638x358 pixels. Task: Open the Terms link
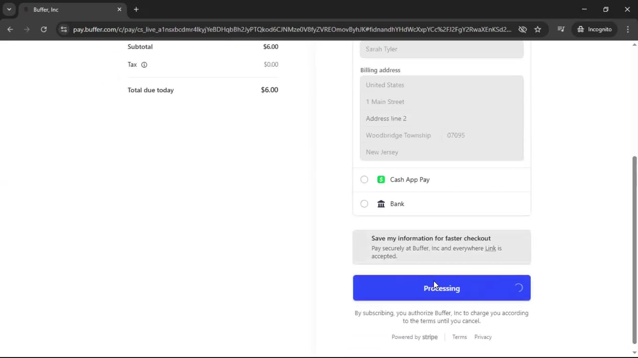pos(459,337)
